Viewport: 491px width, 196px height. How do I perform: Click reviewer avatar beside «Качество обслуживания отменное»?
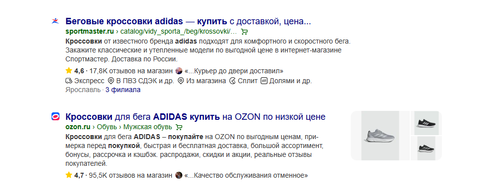point(179,175)
